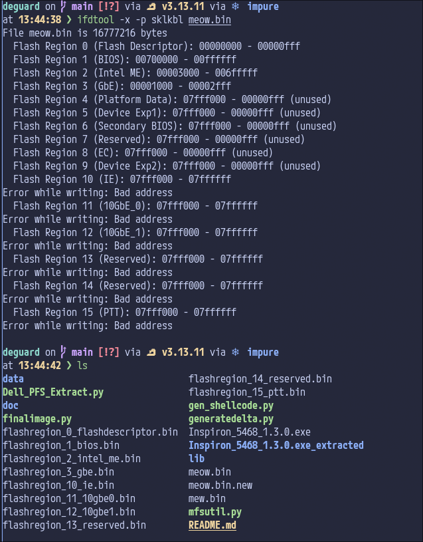This screenshot has width=423, height=542.
Task: Click the Python snake icon in the top prompt
Action: (x=152, y=7)
